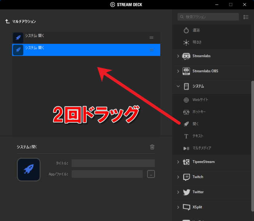This screenshot has height=221, width=254.
Task: Click the trash icon to delete the action
Action: tap(152, 147)
